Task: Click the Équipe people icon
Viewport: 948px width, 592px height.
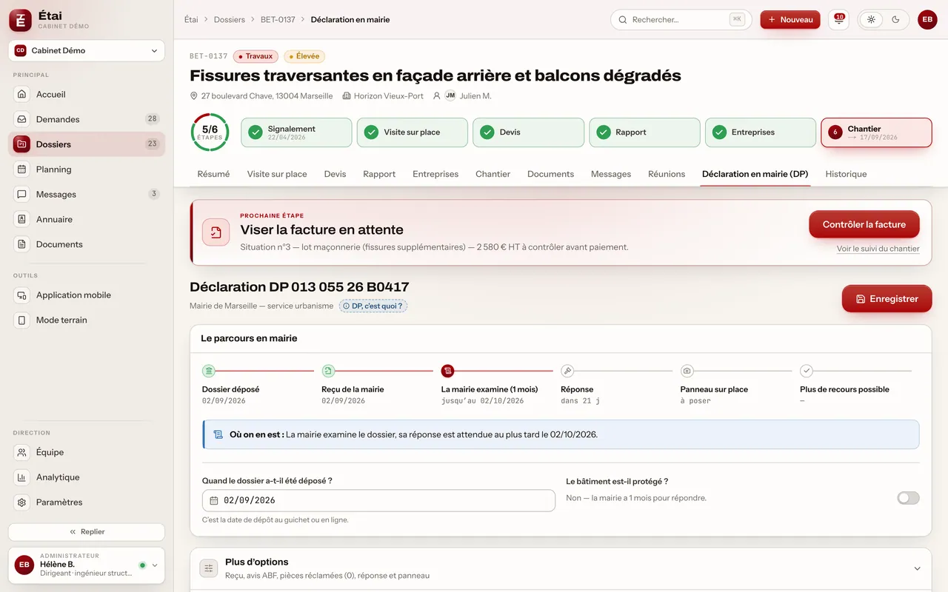Action: click(22, 452)
